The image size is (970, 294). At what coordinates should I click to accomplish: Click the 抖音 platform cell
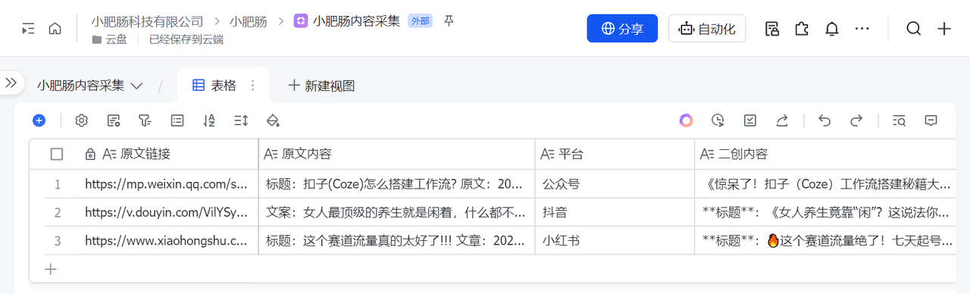[x=615, y=212]
